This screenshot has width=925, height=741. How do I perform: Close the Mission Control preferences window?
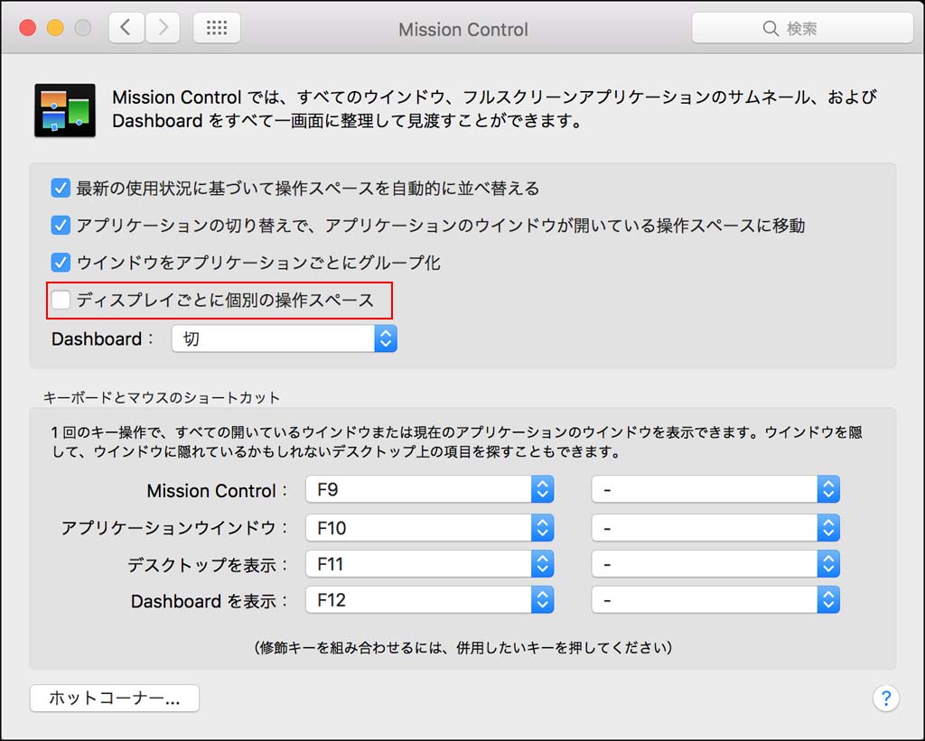pyautogui.click(x=28, y=28)
